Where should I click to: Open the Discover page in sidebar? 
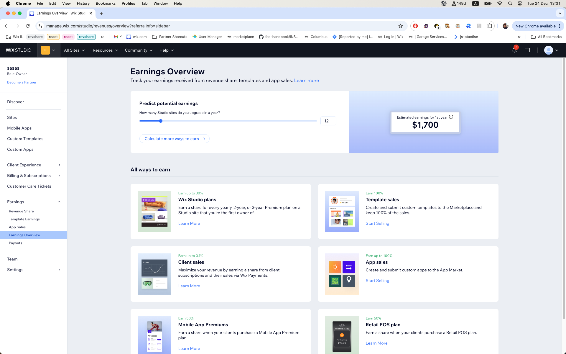pyautogui.click(x=15, y=102)
